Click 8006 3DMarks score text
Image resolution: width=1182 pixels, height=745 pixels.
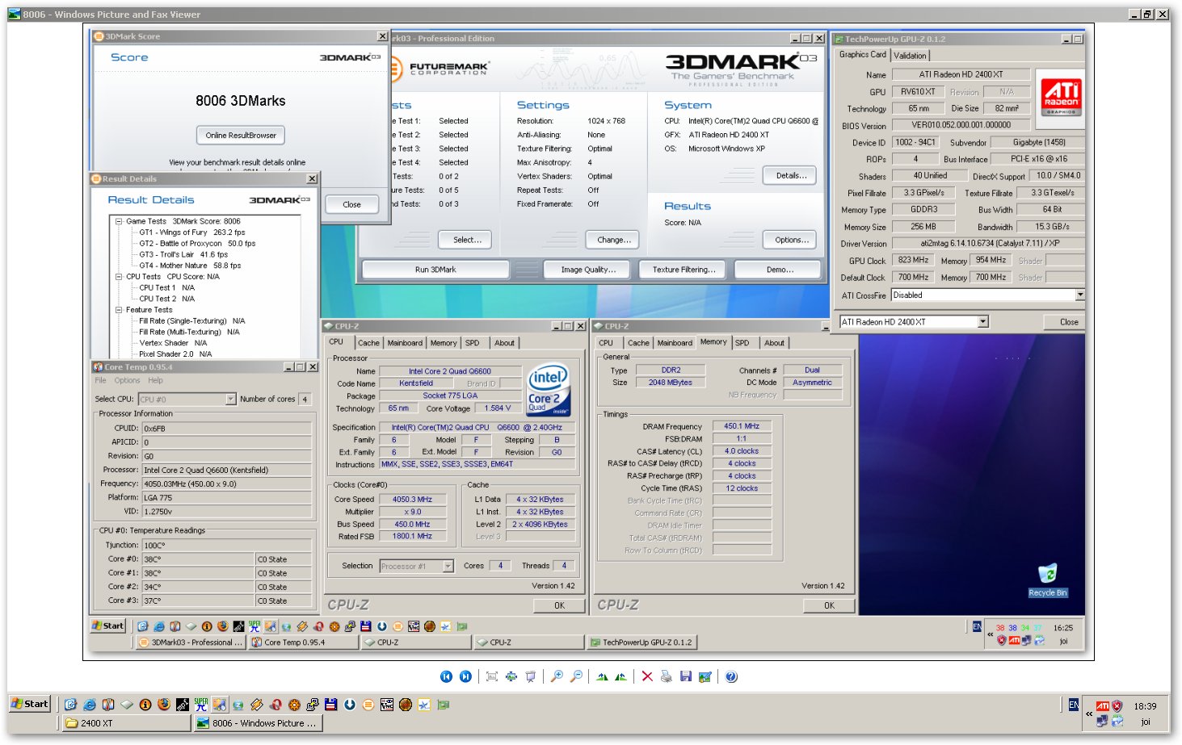[x=240, y=101]
